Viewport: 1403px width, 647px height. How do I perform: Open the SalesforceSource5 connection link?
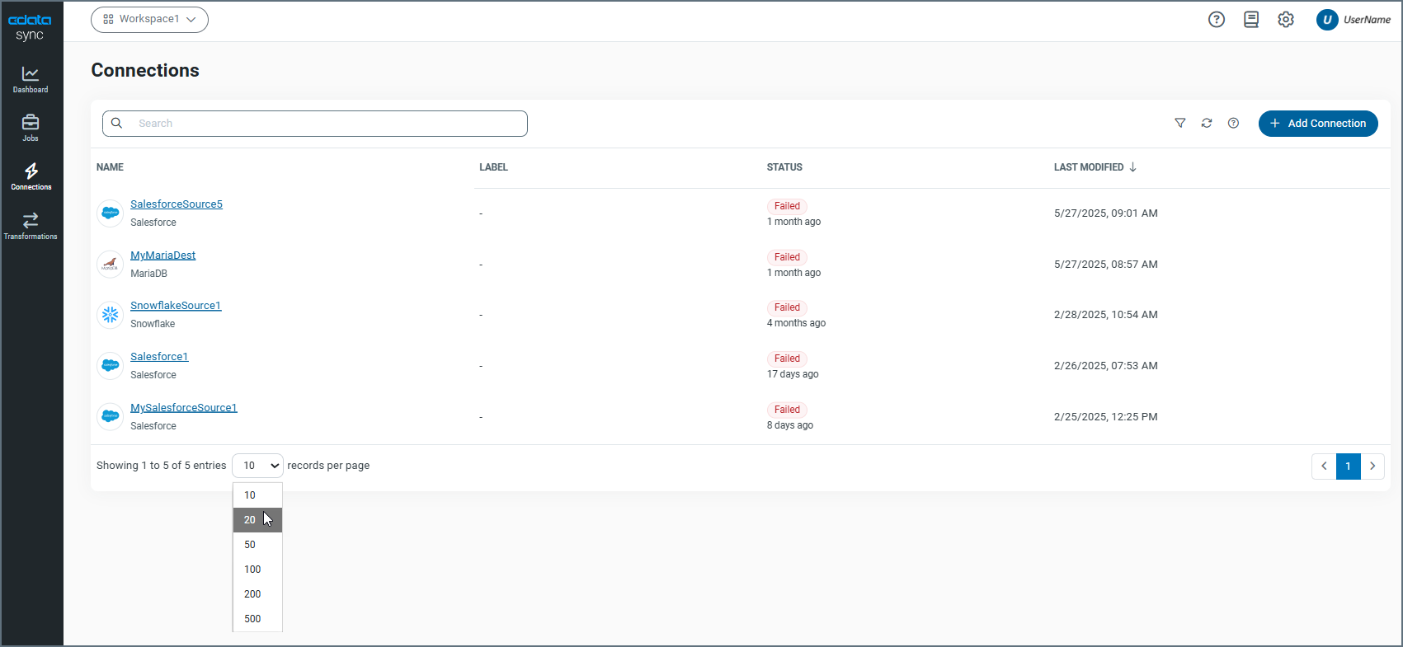(177, 204)
